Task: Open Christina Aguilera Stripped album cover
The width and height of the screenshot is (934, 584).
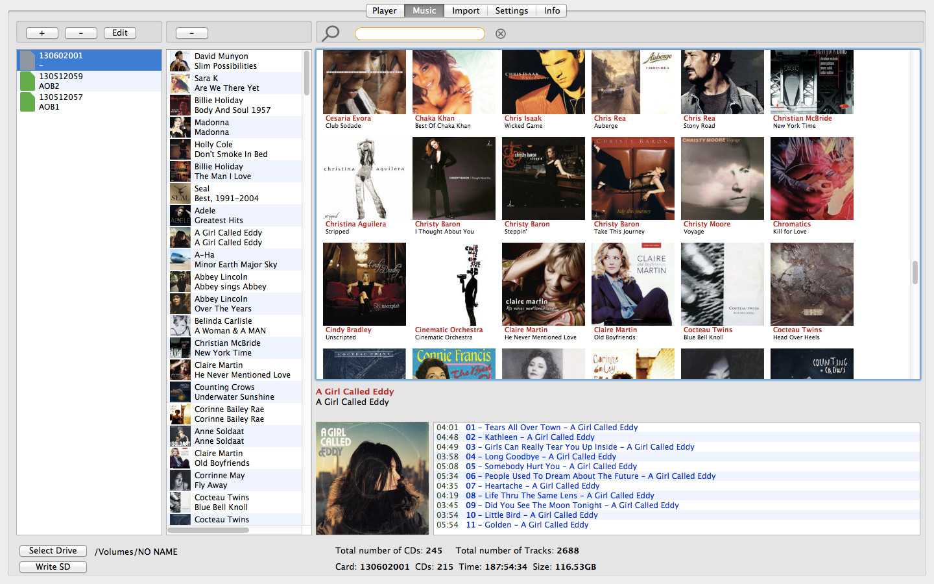Action: pyautogui.click(x=365, y=178)
